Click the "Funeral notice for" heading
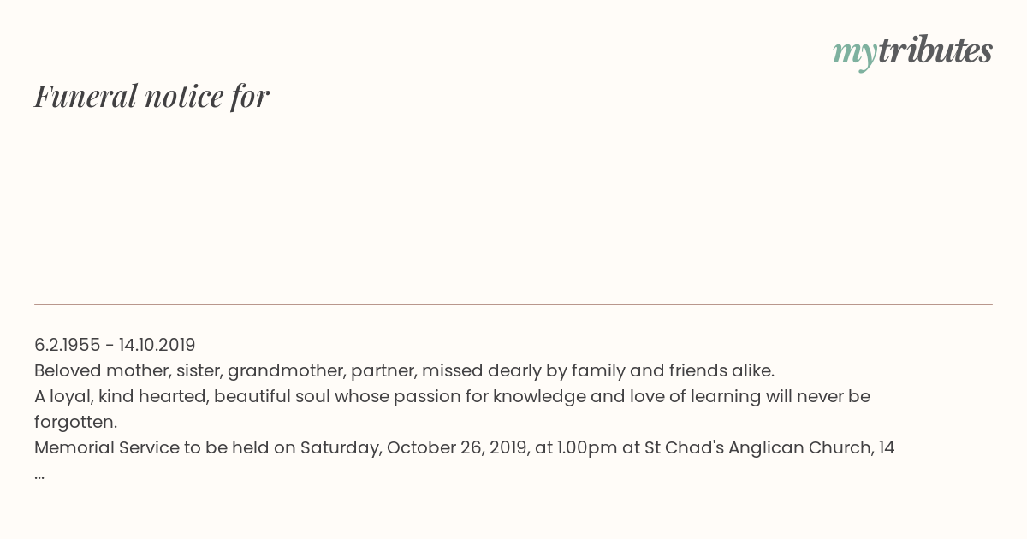Screen dimensions: 1027x539 151,96
